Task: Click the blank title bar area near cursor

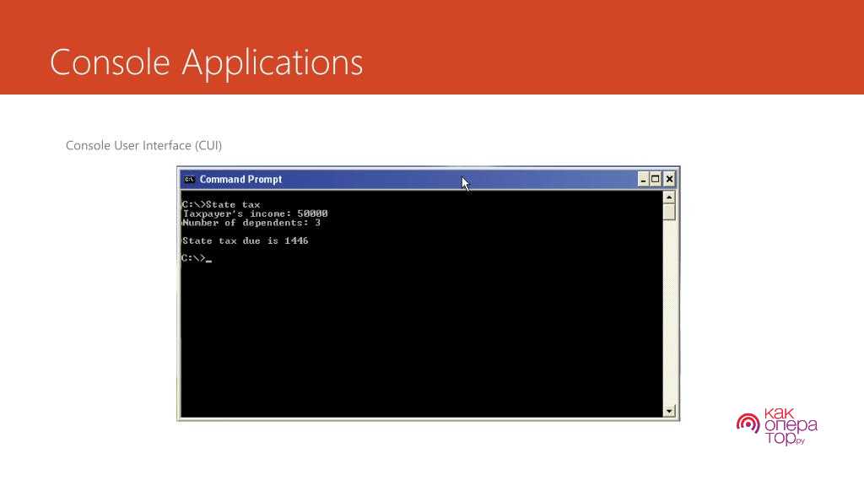Action: tap(506, 179)
